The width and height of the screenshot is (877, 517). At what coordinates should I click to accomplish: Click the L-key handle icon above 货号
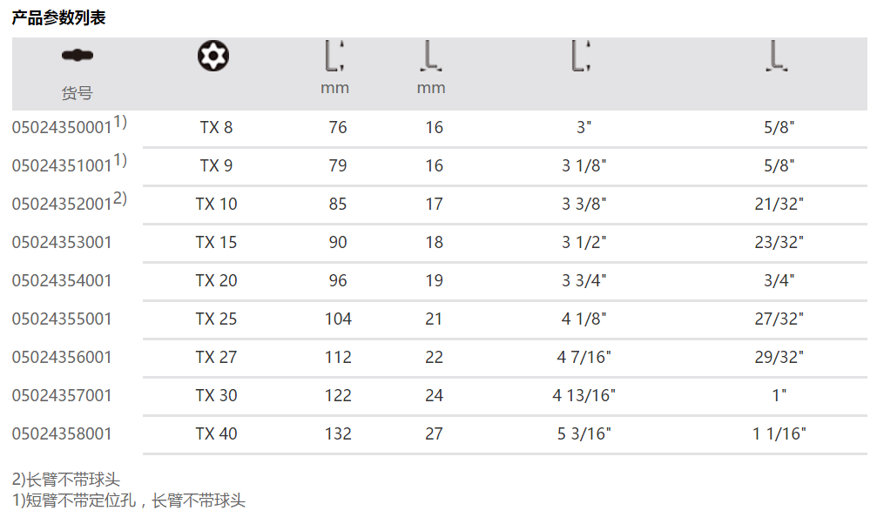tap(78, 56)
